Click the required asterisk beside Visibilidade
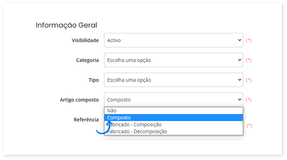This screenshot has width=287, height=160. (x=249, y=41)
